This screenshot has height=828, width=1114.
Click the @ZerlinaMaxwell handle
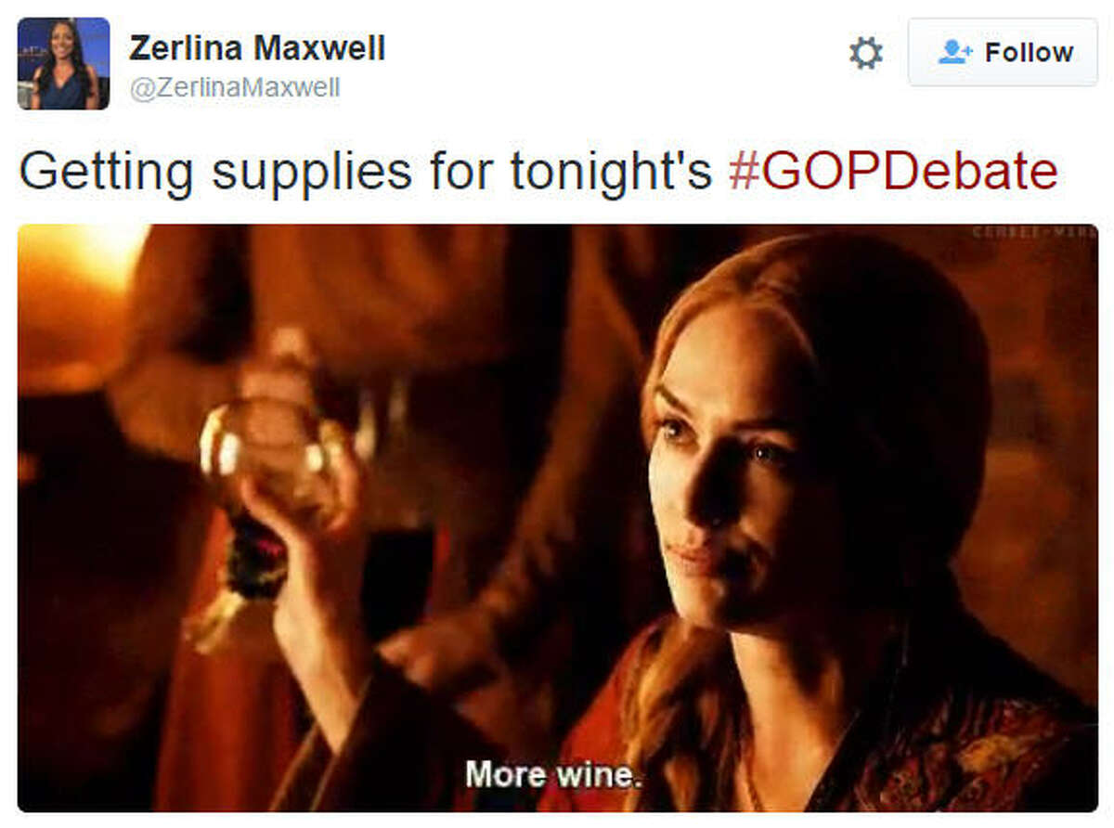click(234, 88)
